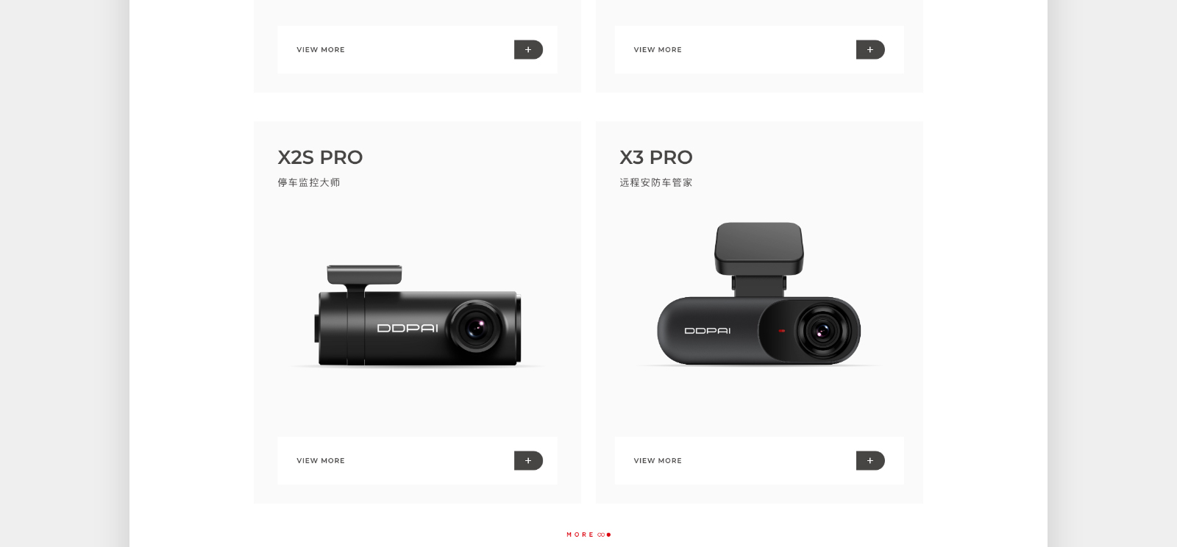Select VIEW MORE text in the top-right card

658,49
